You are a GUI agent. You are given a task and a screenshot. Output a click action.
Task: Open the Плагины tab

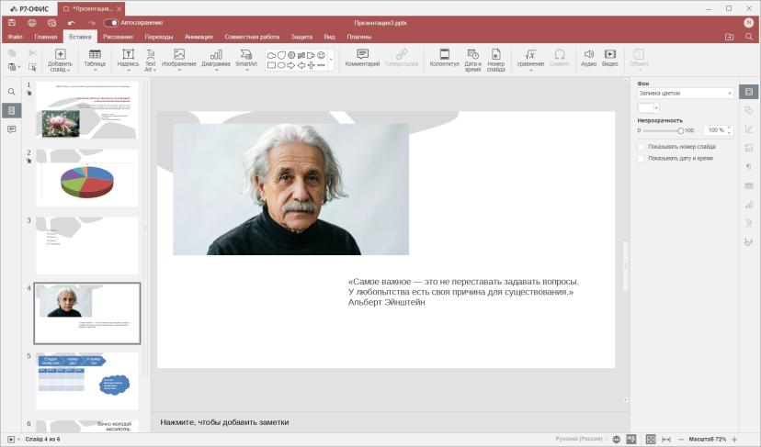[x=359, y=37]
